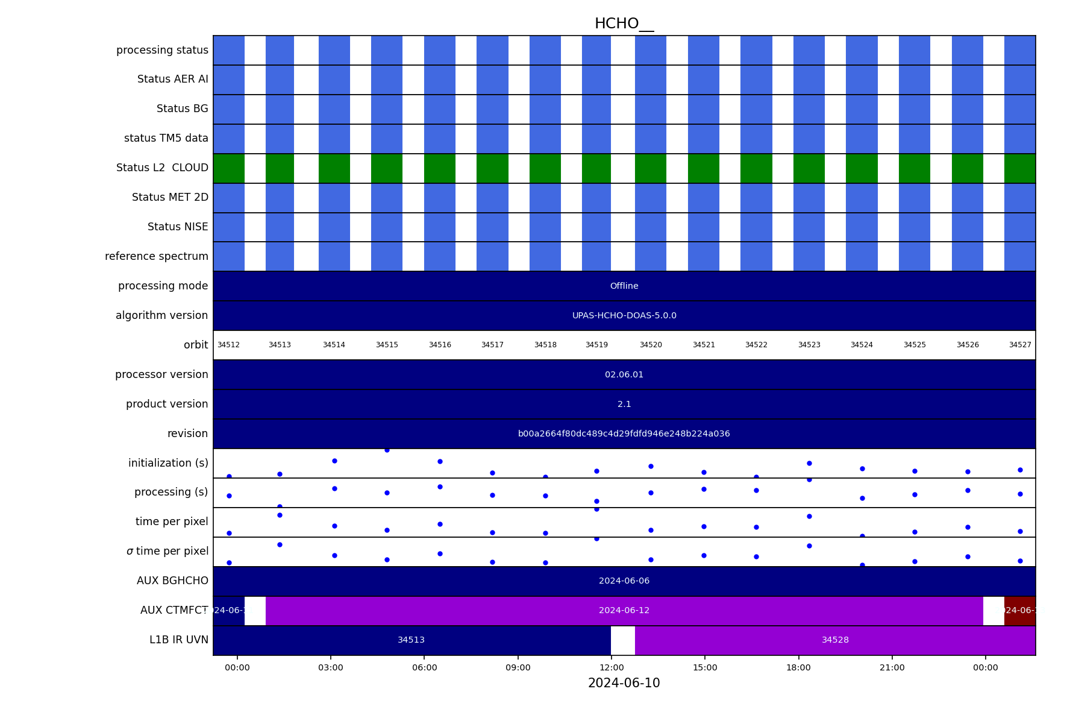Click the 'Status L2 CLOUD' row label
The image size is (1067, 712).
(162, 168)
